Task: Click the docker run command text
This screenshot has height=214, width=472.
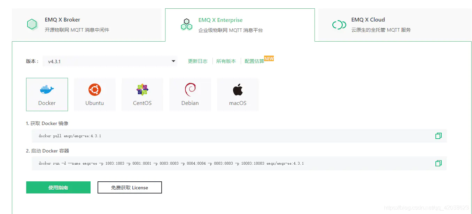Action: [171, 163]
